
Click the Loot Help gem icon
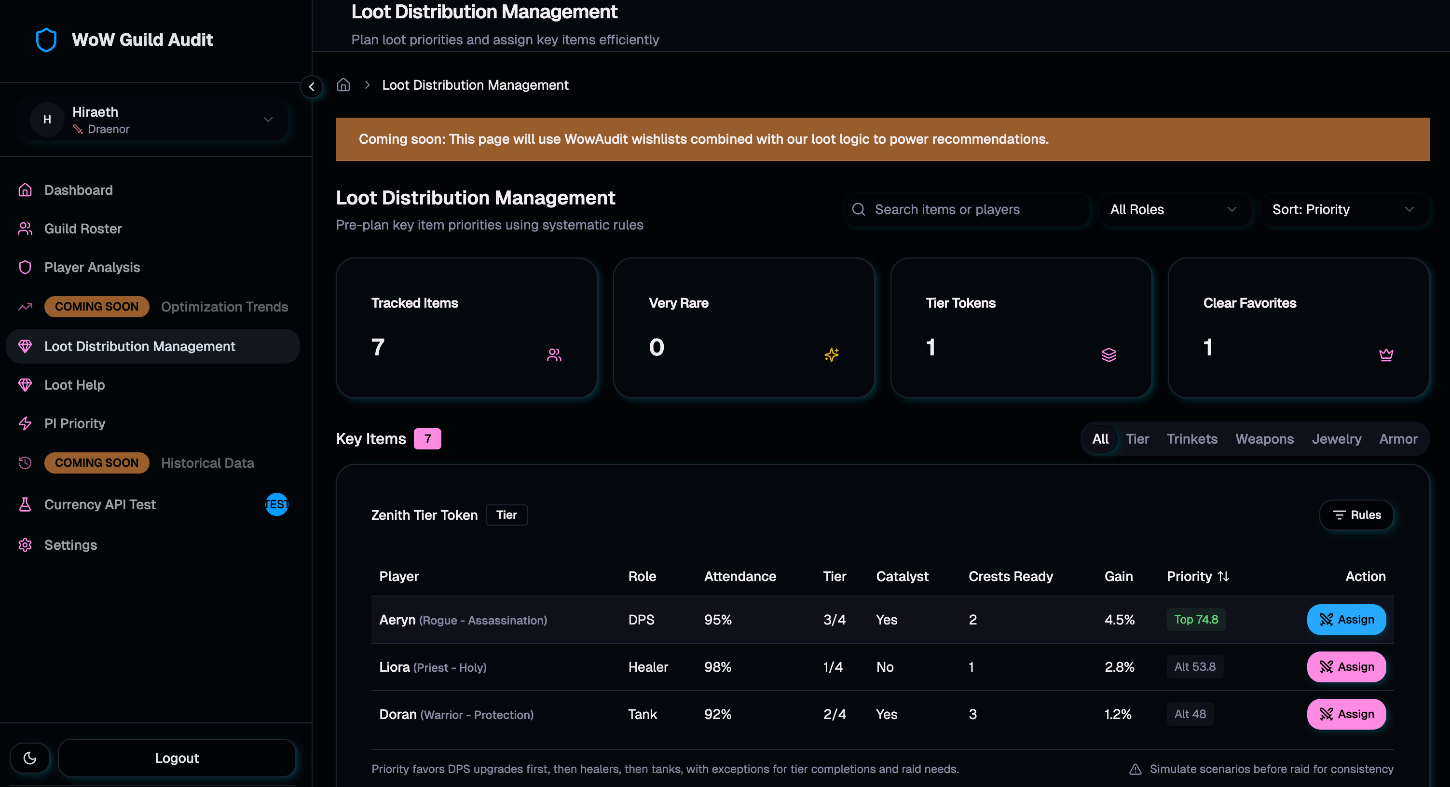26,385
